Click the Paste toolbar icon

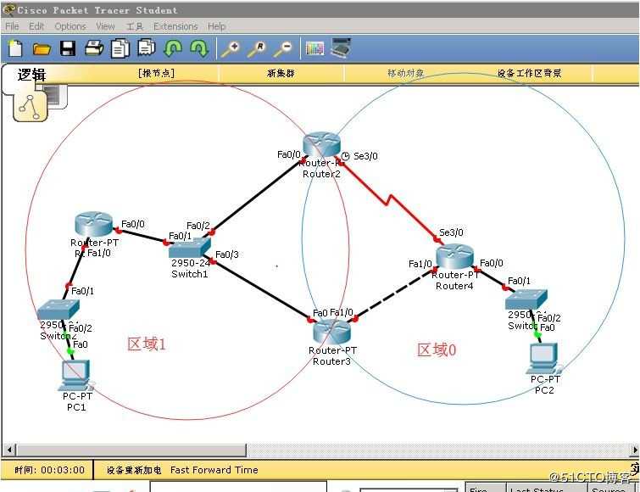coord(146,48)
